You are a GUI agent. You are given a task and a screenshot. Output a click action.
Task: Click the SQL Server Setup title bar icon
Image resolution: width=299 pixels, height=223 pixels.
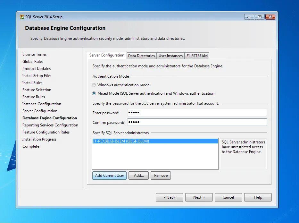(22, 17)
